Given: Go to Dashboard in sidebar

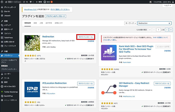Looking at the screenshot, I should (10, 7).
